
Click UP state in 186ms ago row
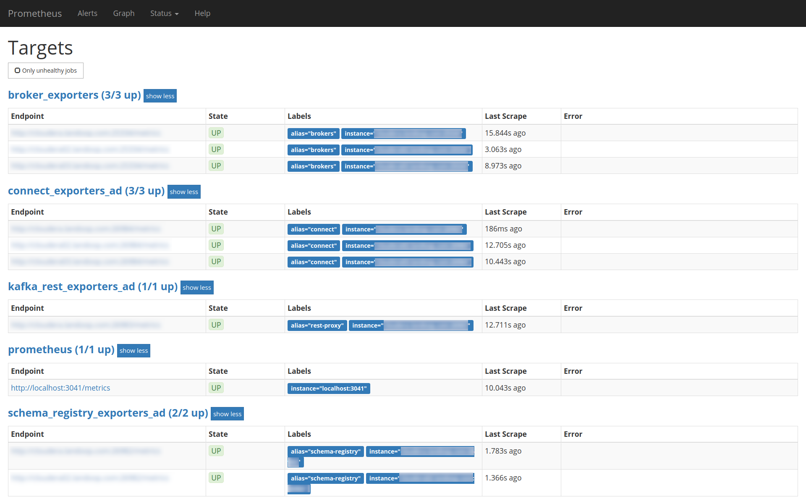[x=216, y=229]
